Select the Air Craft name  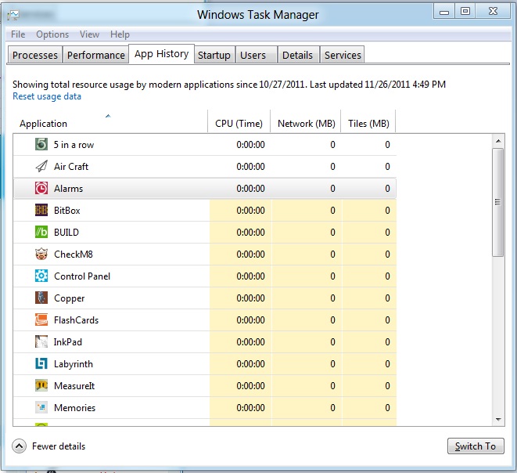click(x=71, y=166)
